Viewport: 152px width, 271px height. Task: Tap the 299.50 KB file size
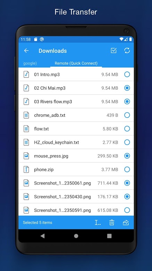(108, 156)
